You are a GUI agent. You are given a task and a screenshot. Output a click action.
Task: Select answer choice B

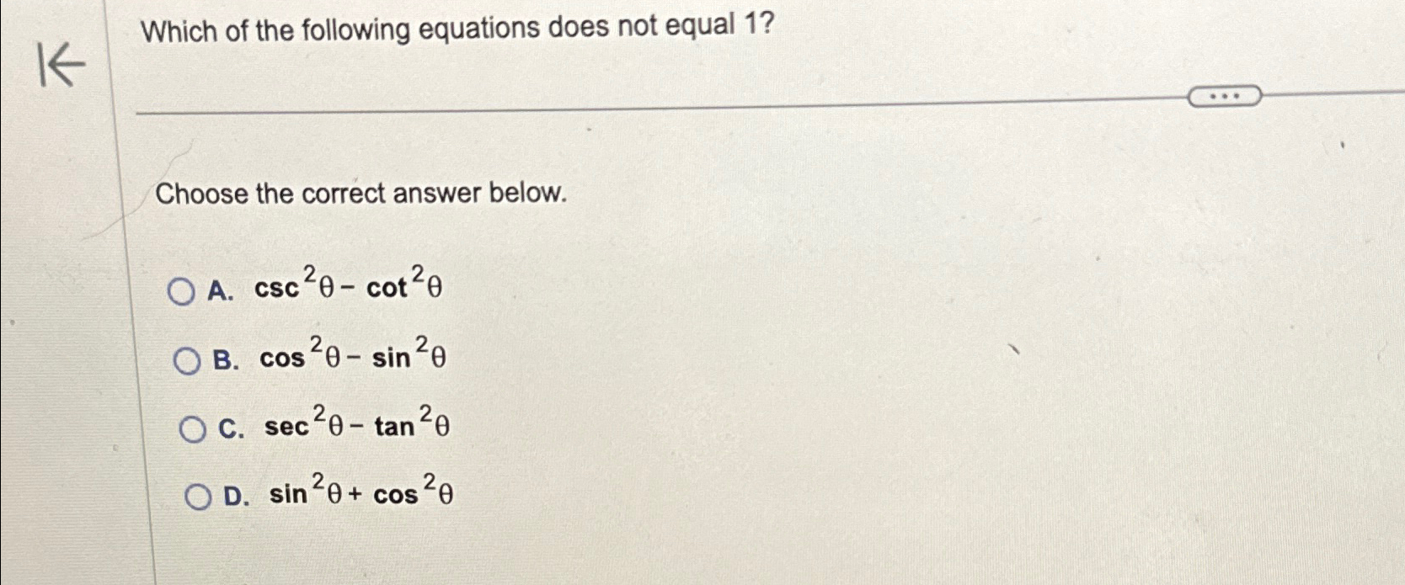click(189, 360)
